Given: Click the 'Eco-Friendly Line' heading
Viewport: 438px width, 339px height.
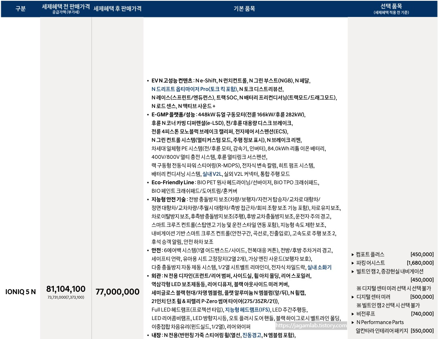Looking at the screenshot, I should tap(172, 182).
